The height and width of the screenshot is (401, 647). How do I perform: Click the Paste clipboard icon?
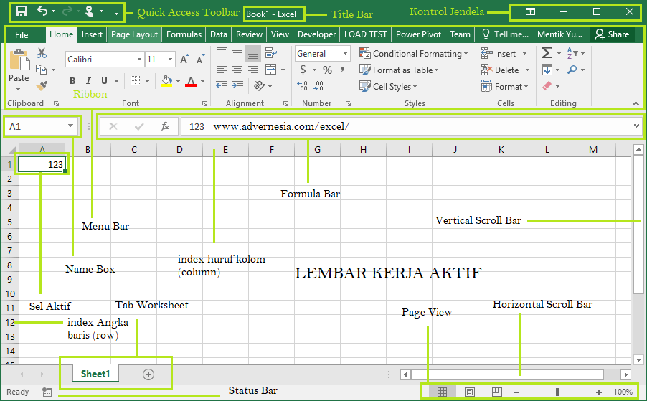(19, 60)
